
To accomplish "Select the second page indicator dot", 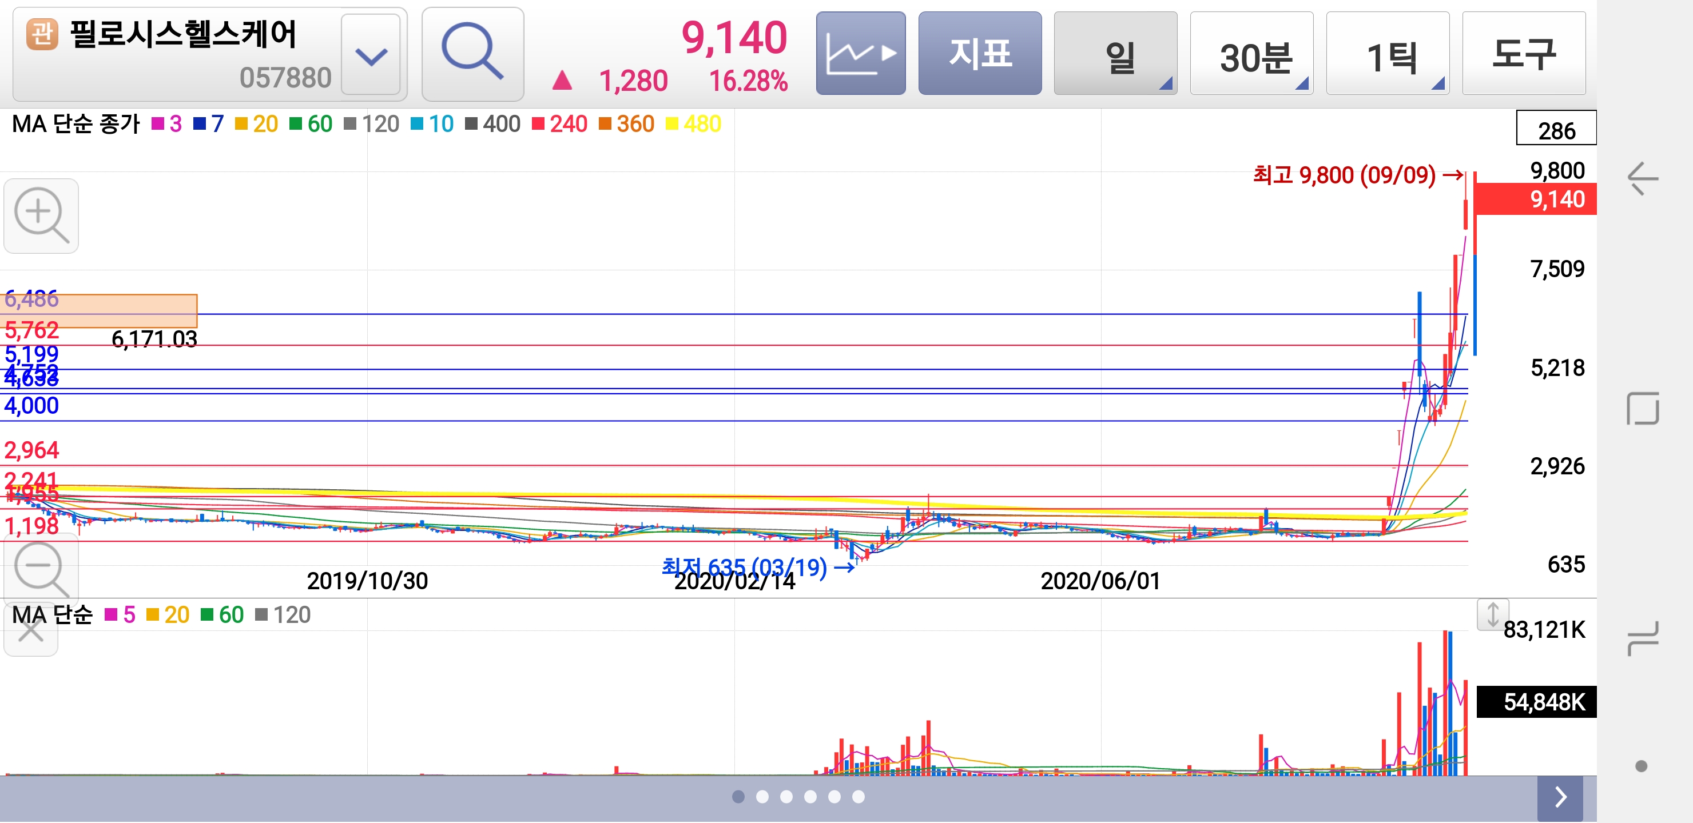I will pos(762,797).
